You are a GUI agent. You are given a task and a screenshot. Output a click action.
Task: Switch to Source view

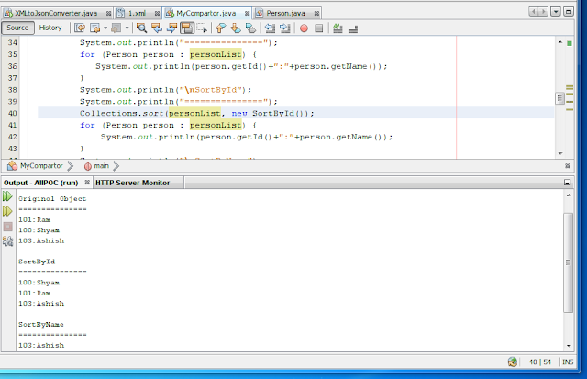[17, 28]
